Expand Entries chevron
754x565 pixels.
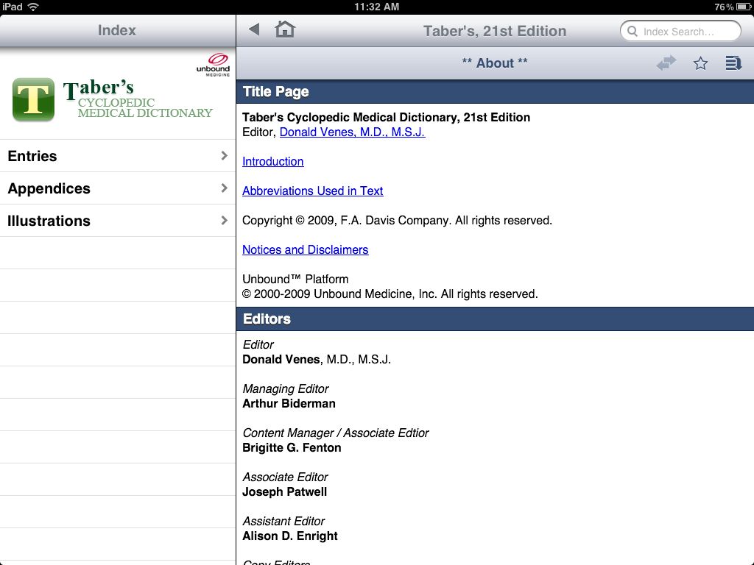coord(224,156)
